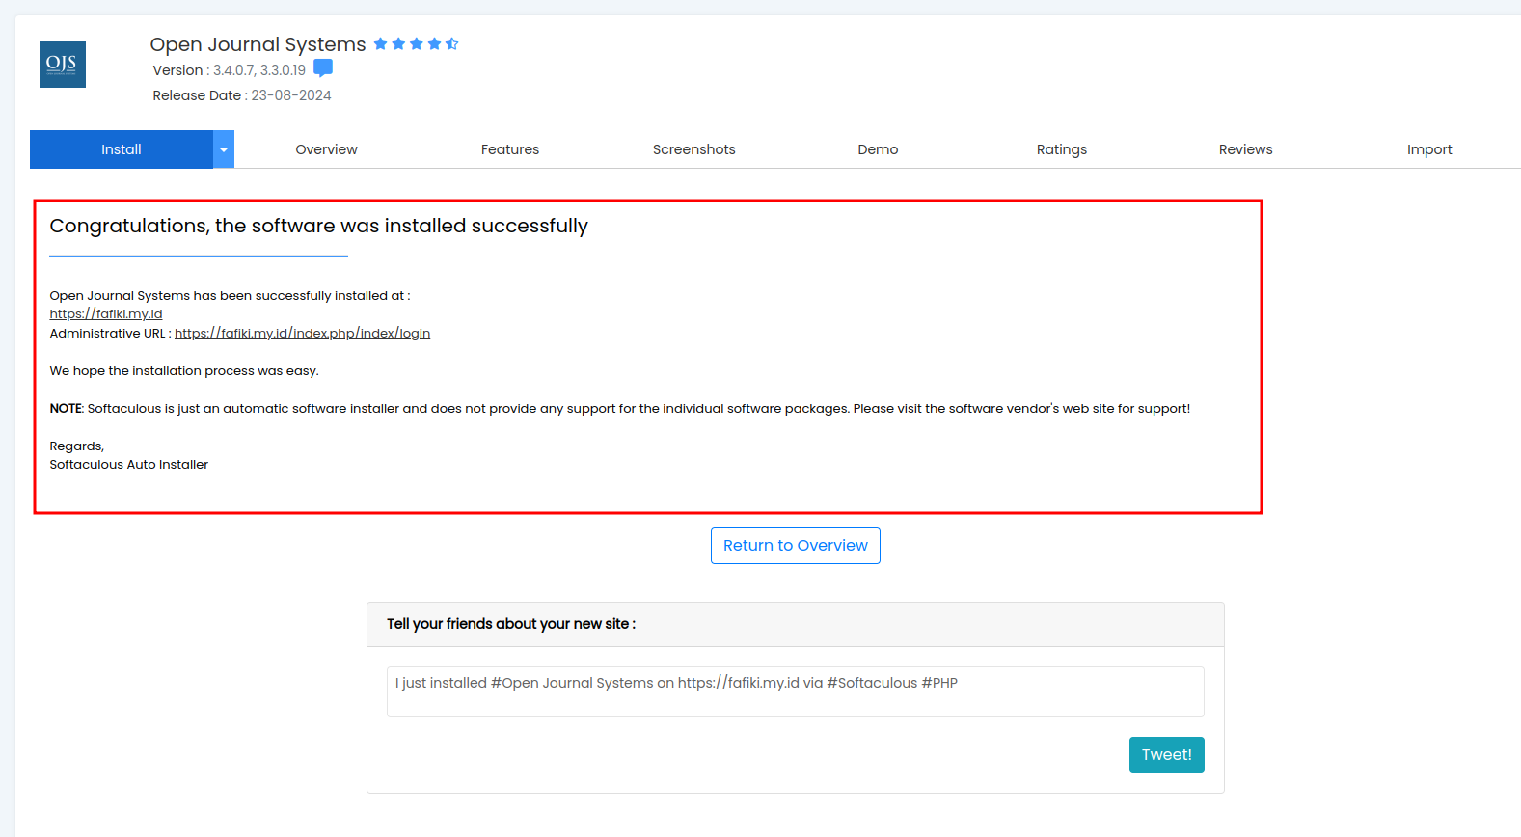This screenshot has height=837, width=1521.
Task: Click the Version 3.4.0.7, 3.3.0.19 text
Action: point(230,70)
